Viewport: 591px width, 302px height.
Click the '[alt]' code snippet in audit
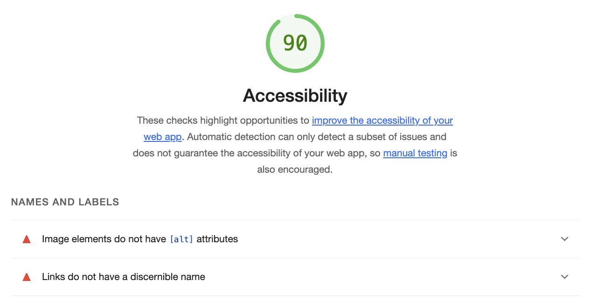click(x=181, y=239)
